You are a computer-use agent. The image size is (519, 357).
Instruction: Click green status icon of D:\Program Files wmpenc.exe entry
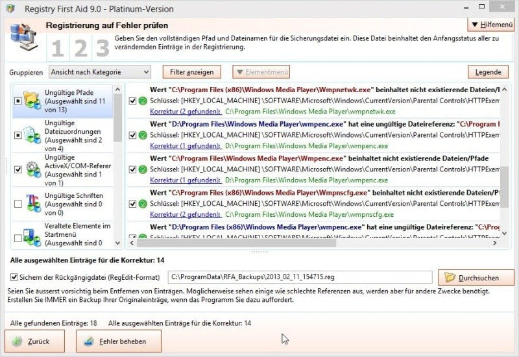(143, 135)
